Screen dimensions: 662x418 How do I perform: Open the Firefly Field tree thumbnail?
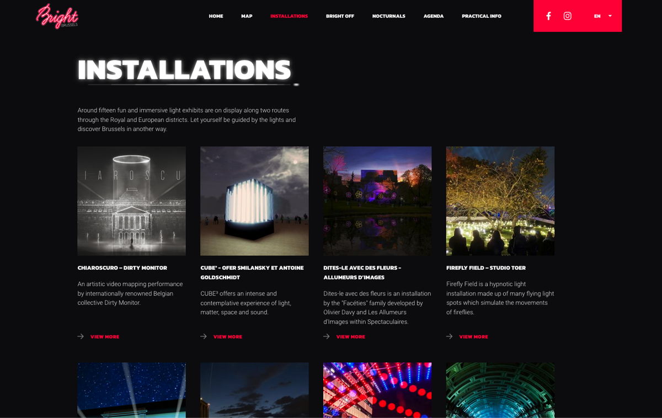point(500,201)
